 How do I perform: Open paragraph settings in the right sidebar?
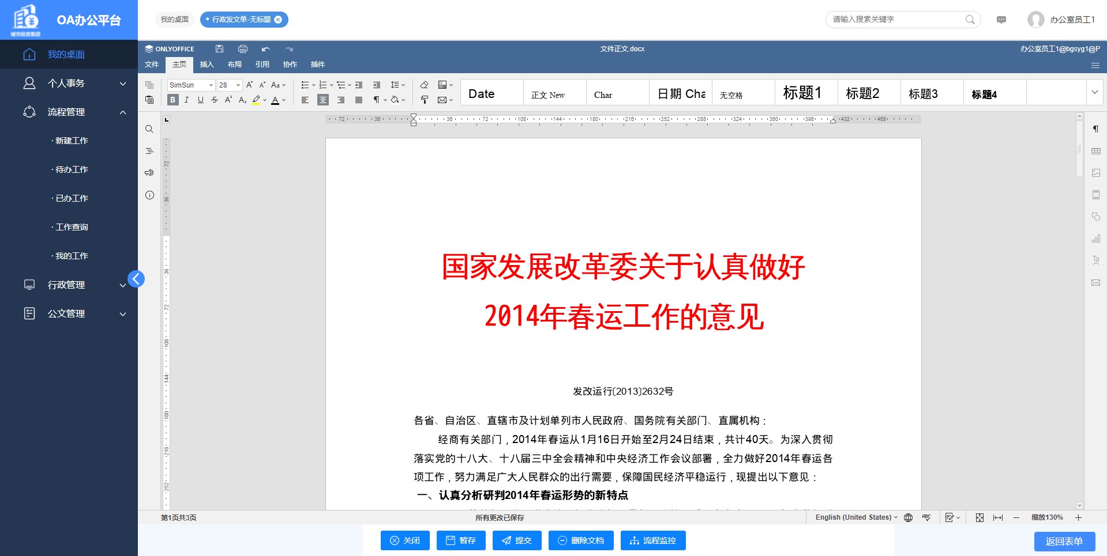[x=1095, y=129]
